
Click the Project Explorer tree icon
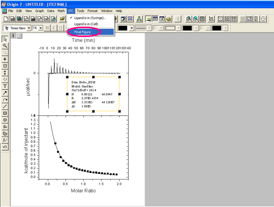[139, 19]
